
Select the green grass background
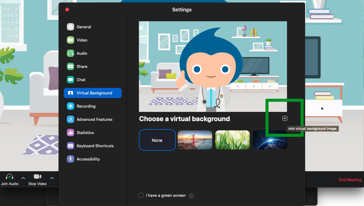(233, 140)
